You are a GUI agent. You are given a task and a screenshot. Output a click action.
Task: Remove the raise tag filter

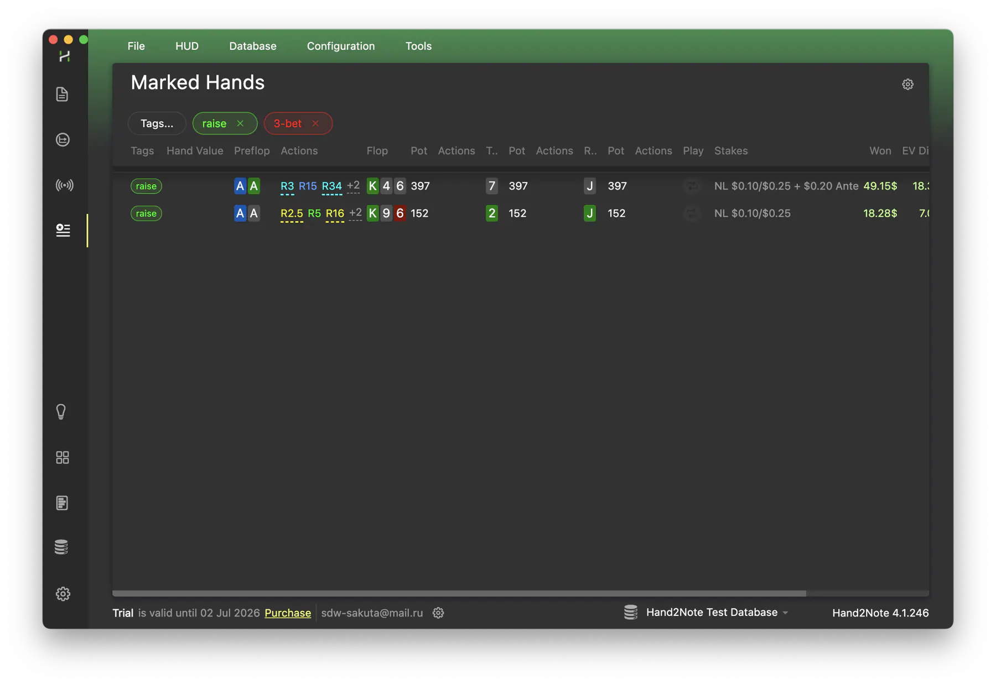240,123
